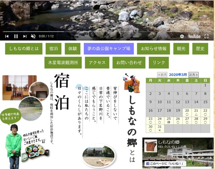The image size is (215, 169).
Task: Unmute the video speaker icon
Action: (x=33, y=36)
